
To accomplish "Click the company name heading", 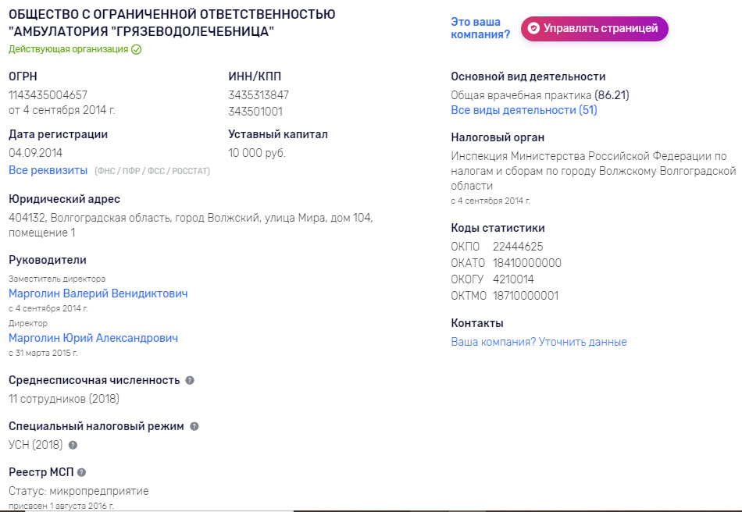I will tap(172, 23).
